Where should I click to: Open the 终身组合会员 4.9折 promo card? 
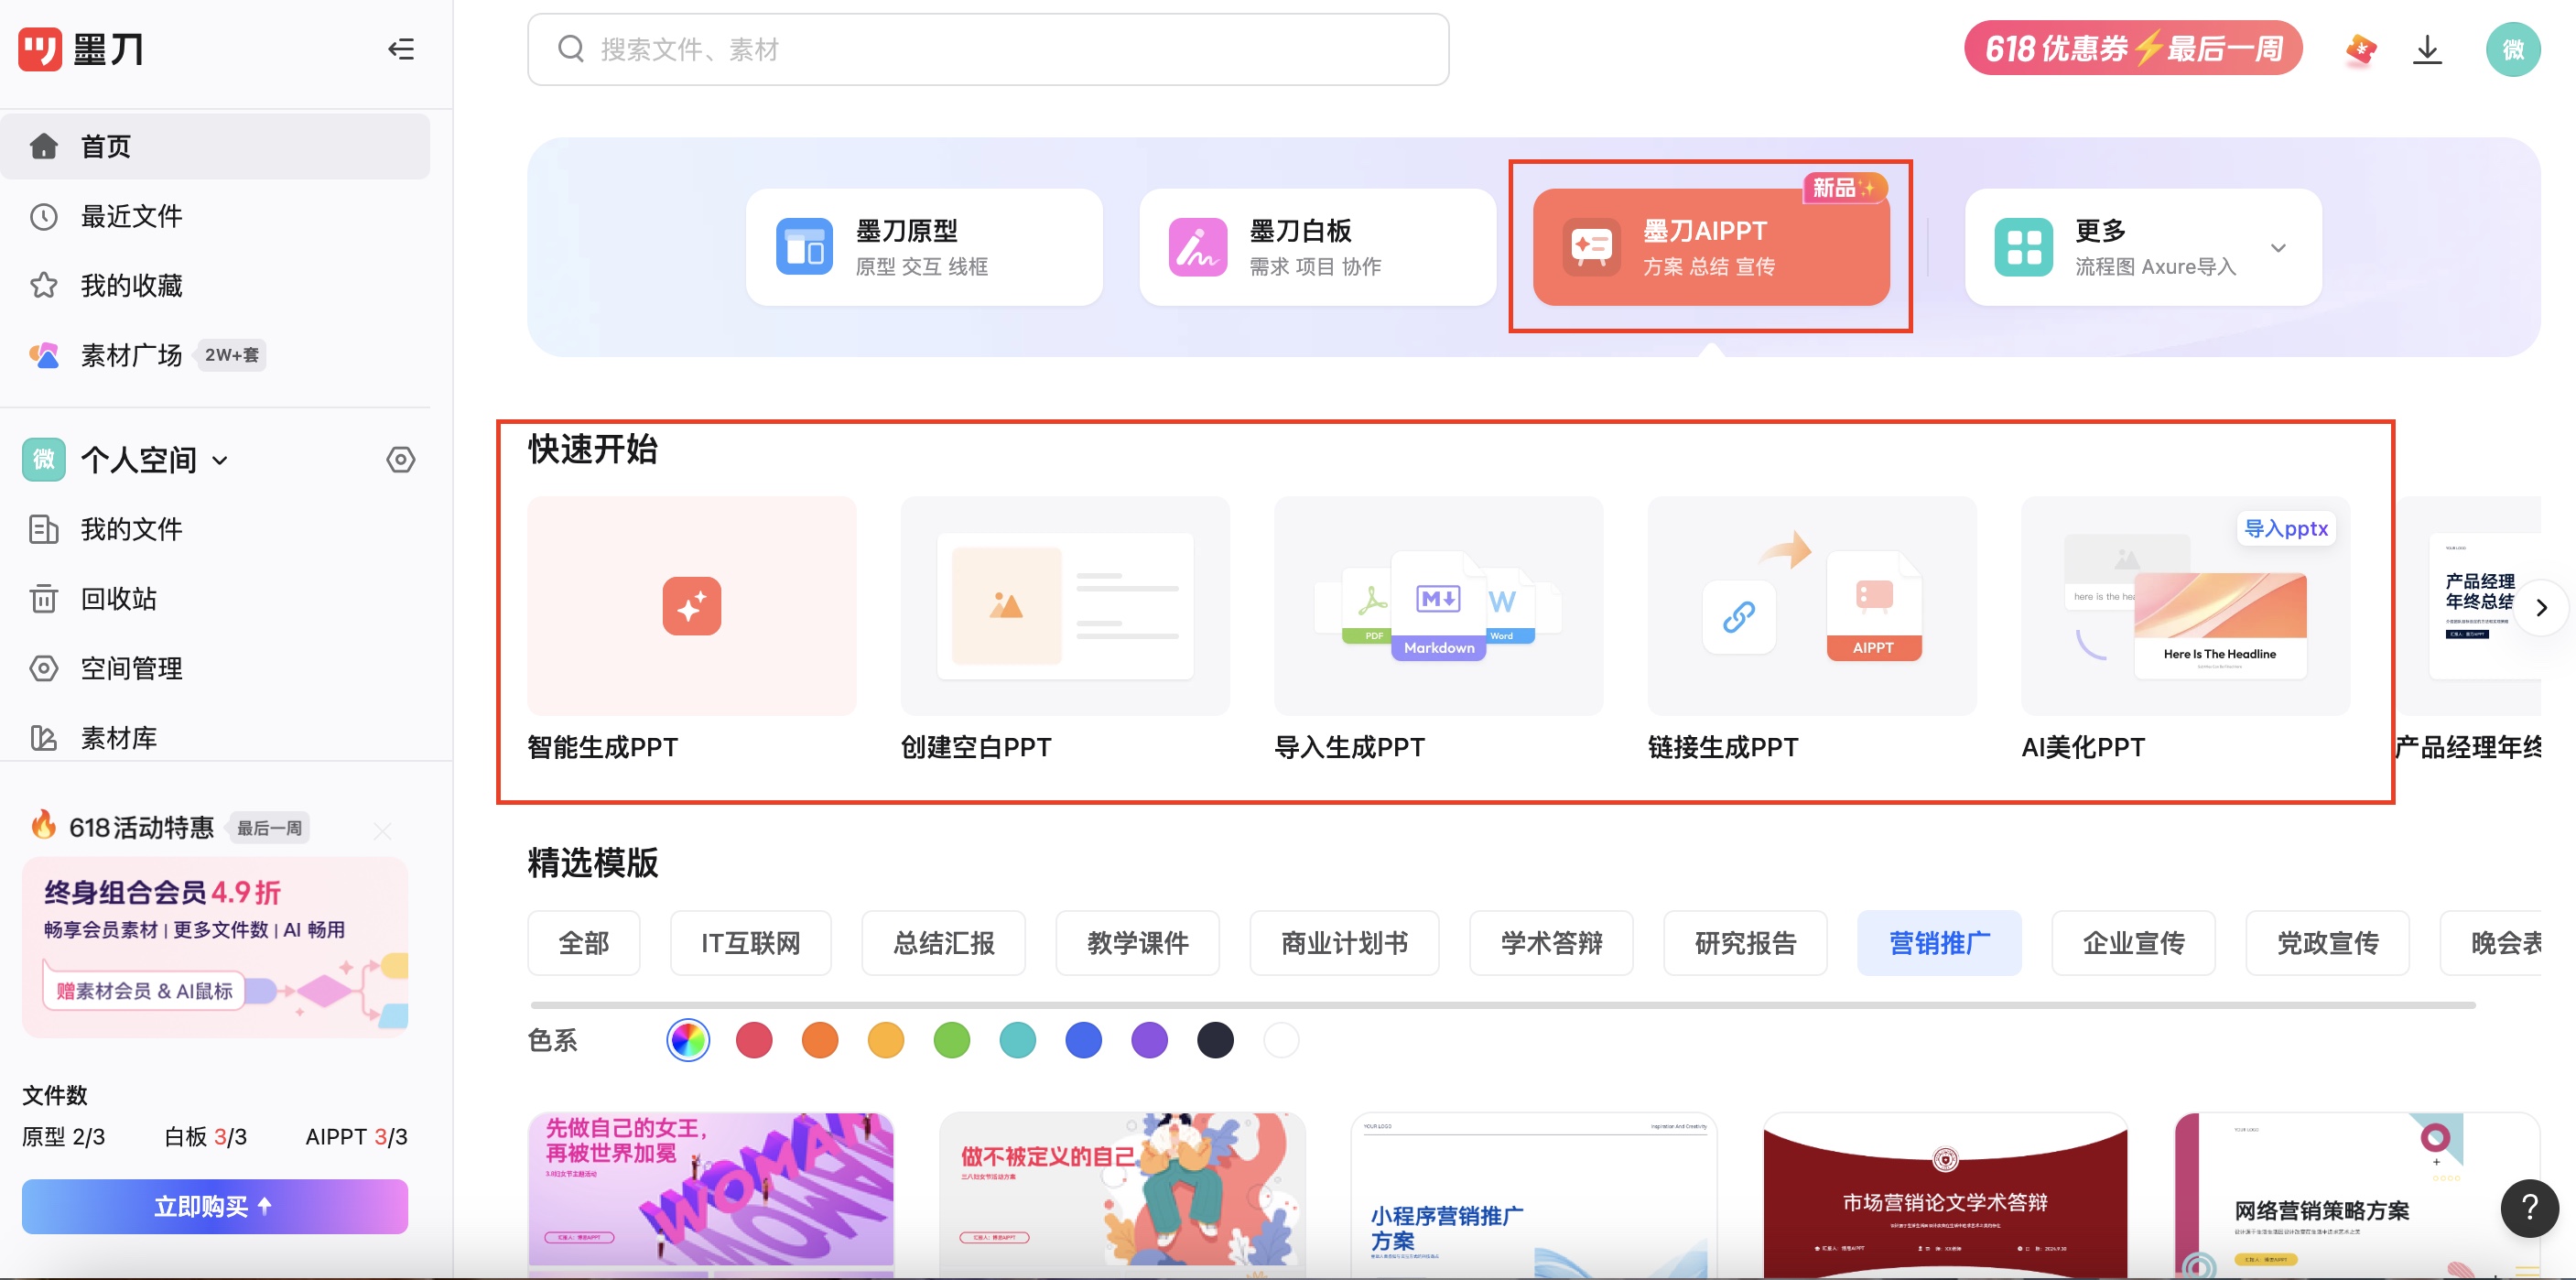point(215,946)
